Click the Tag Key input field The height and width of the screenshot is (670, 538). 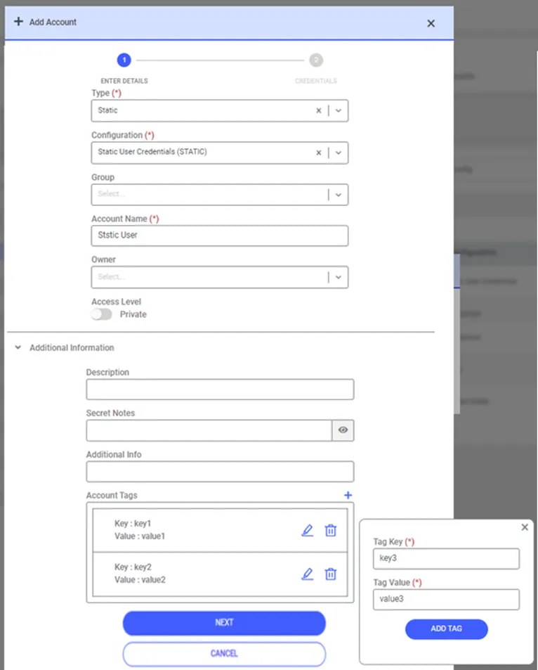click(x=446, y=558)
